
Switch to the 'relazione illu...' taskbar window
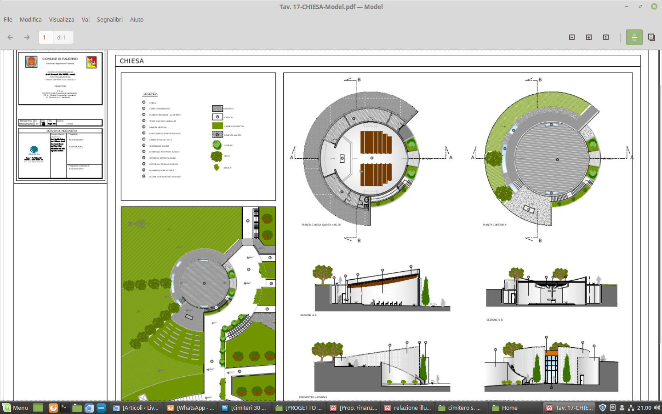tap(408, 408)
